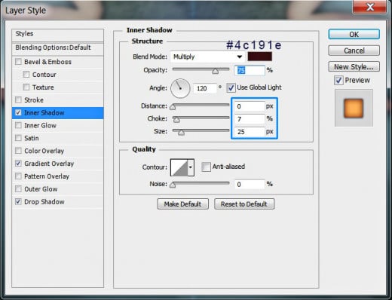392x300 pixels.
Task: Enable the Bevel & Emboss checkbox
Action: pos(18,62)
